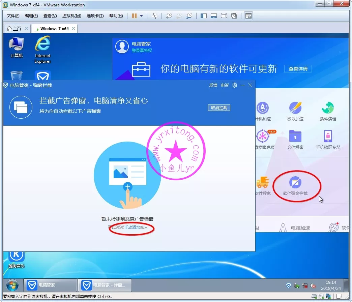This screenshot has width=352, height=302.
Task: Click the 手动添加 link
Action: [132, 228]
